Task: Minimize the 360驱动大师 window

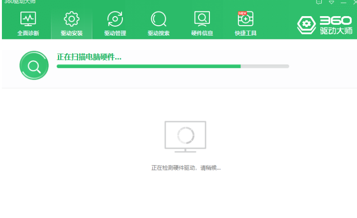Action: coord(343,2)
